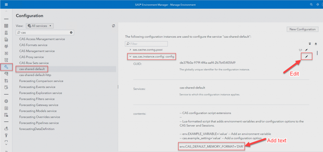Click the edit pencil for sas.cache.config.pool
323x152 pixels.
pos(307,50)
